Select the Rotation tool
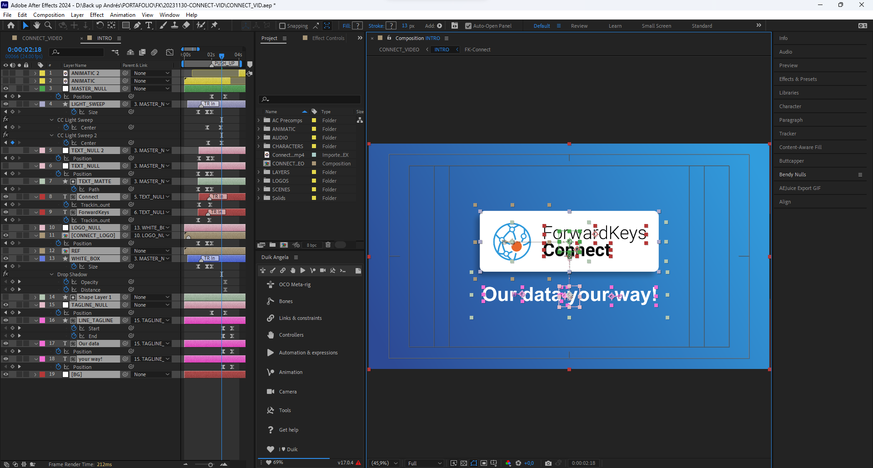Screen dimensions: 873x468 pos(100,25)
